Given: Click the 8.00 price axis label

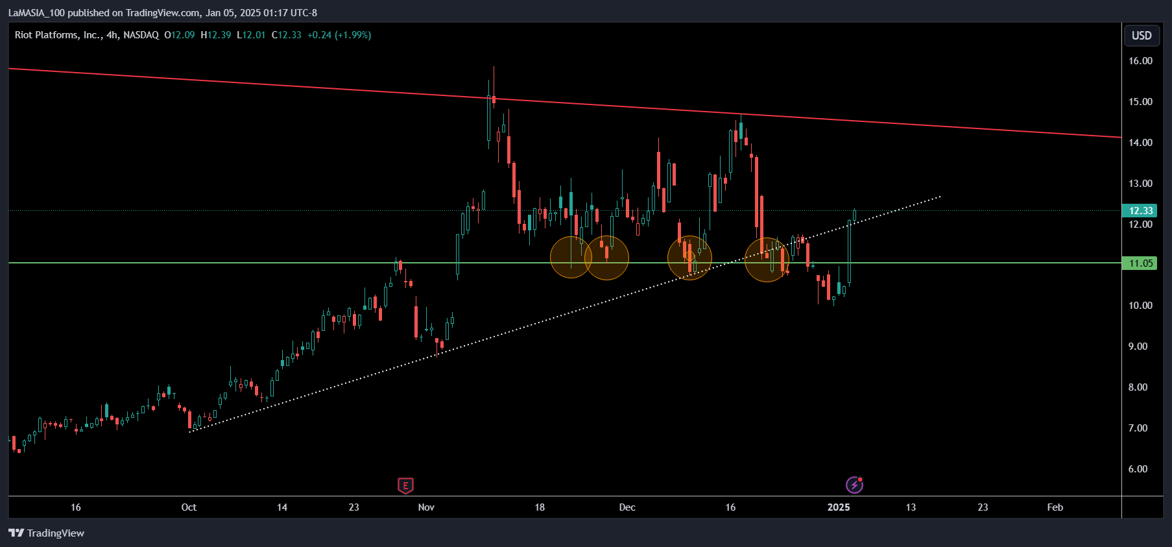Looking at the screenshot, I should (1138, 387).
